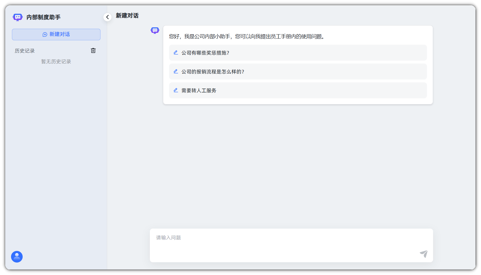Click pencil icon next to 公司的报销流程
This screenshot has height=275, width=481.
176,71
